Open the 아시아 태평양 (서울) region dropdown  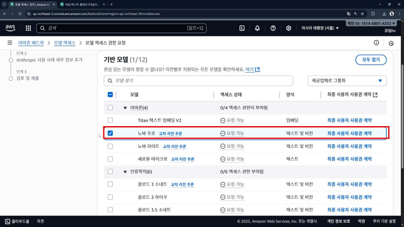click(320, 28)
